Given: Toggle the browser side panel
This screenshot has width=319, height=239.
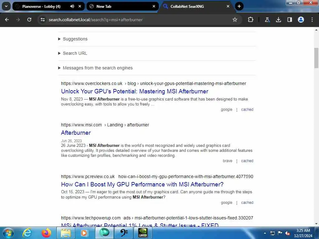Looking at the screenshot, I should pos(289,20).
